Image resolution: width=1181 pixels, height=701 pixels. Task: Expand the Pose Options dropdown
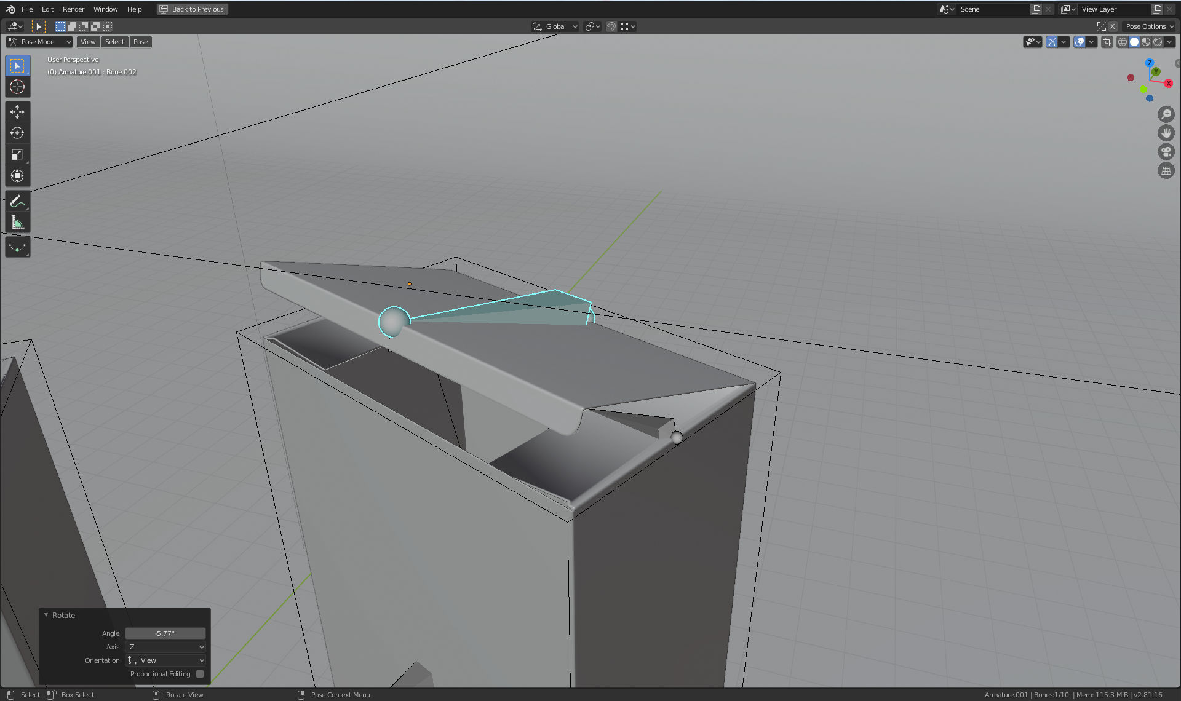pos(1149,26)
